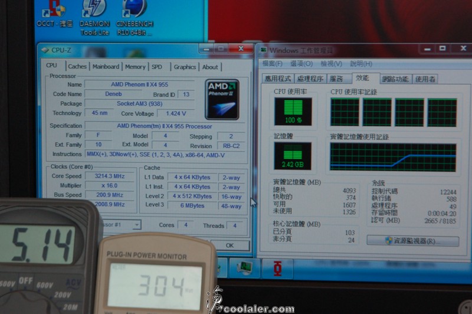
Task: Switch to the 處理程序 tab in Task Manager
Action: [x=310, y=78]
